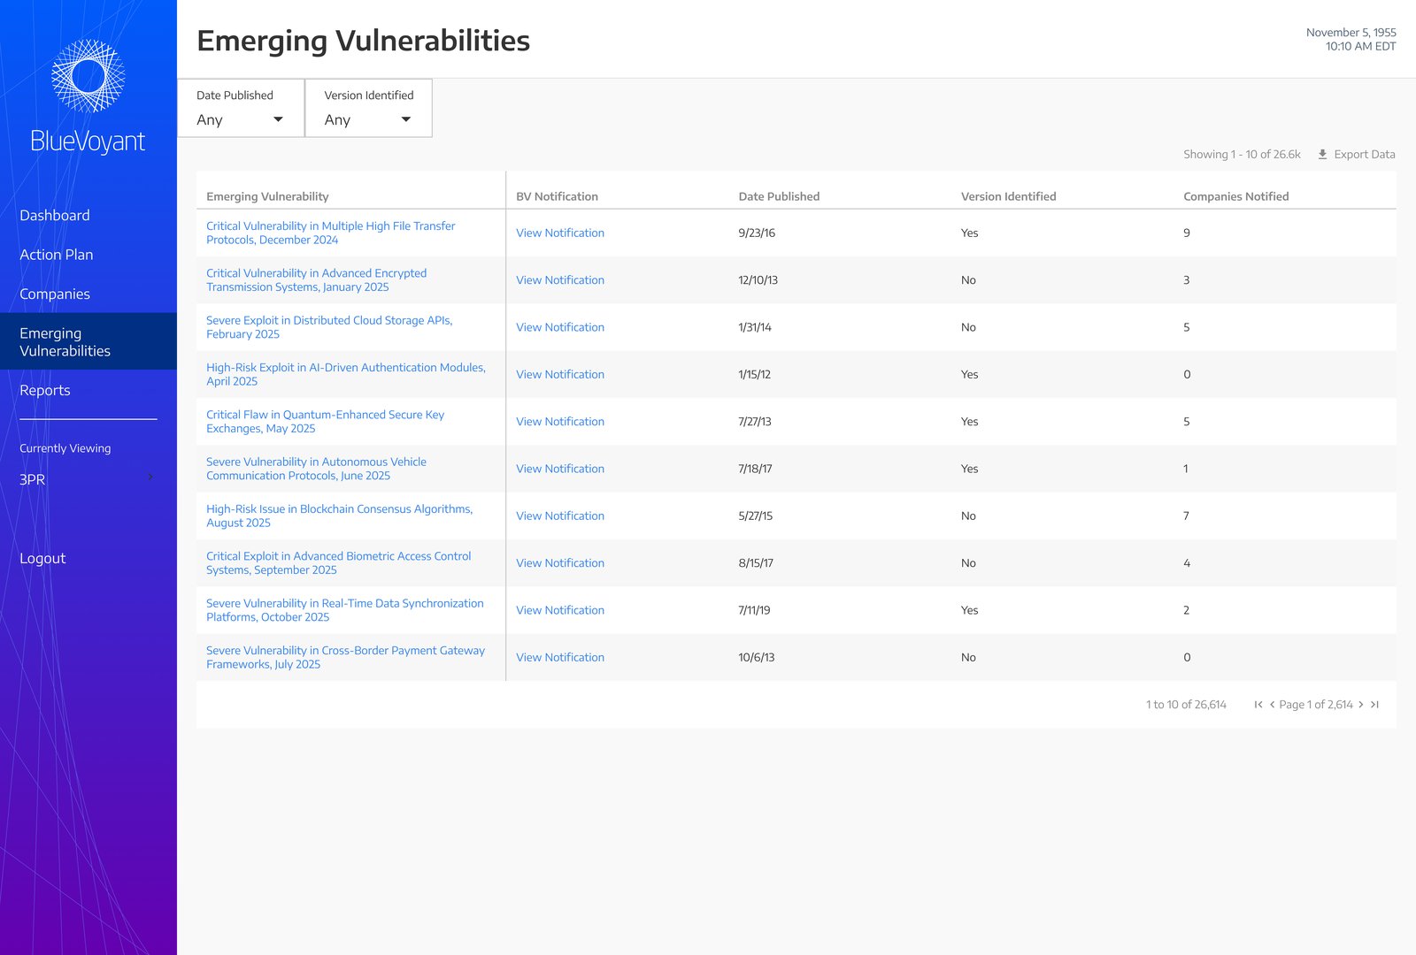Click the 'November 5, 1955' date text
Viewport: 1416px width, 955px height.
click(1351, 33)
